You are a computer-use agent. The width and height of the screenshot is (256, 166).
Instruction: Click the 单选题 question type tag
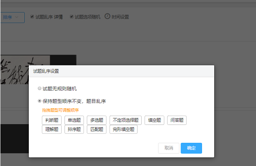click(74, 120)
